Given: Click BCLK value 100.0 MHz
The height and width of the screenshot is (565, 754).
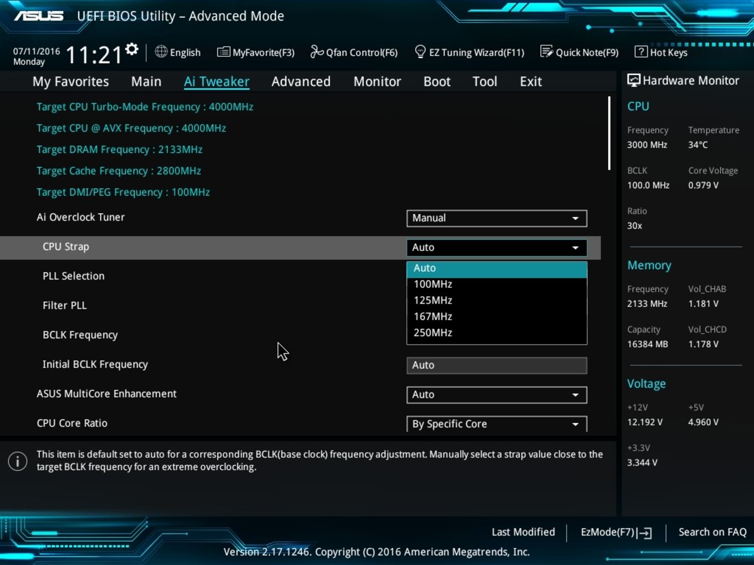Looking at the screenshot, I should pyautogui.click(x=648, y=185).
